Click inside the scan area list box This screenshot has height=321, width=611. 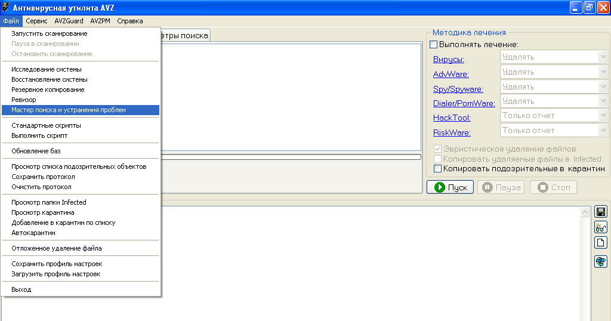click(291, 97)
